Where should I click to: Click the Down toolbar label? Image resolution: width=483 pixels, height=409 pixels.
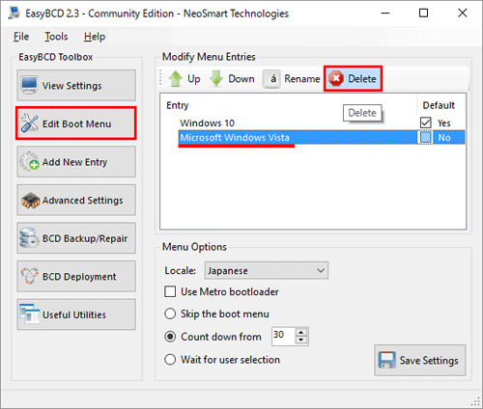coord(241,79)
